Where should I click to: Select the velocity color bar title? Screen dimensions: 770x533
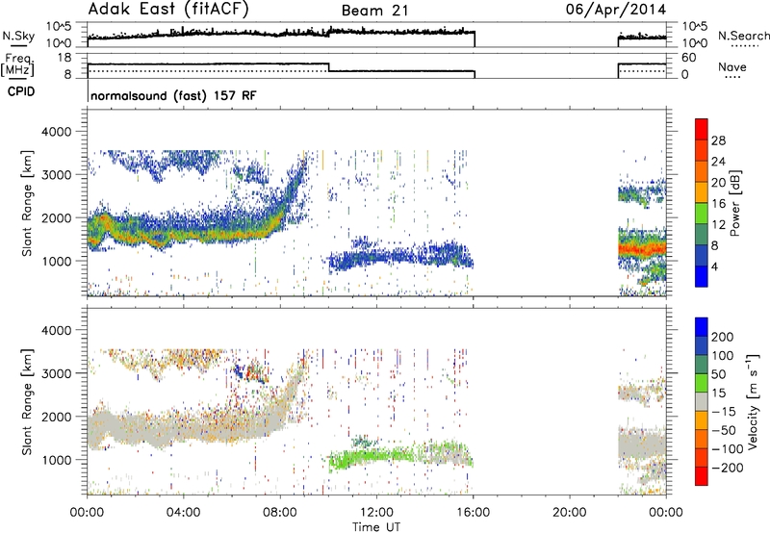(x=752, y=401)
